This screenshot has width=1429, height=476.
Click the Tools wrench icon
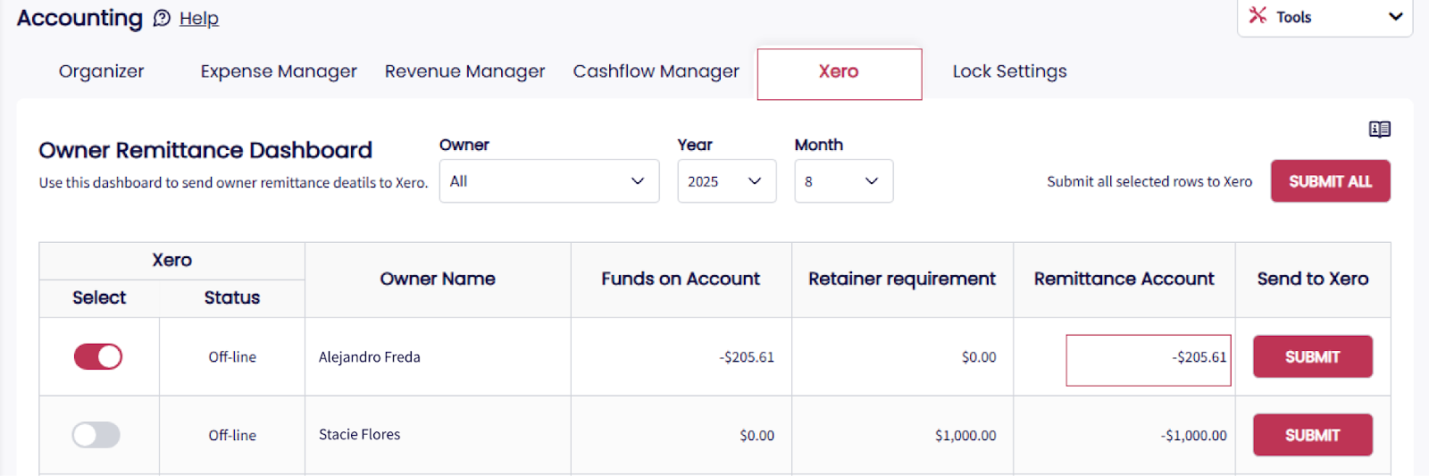tap(1258, 15)
